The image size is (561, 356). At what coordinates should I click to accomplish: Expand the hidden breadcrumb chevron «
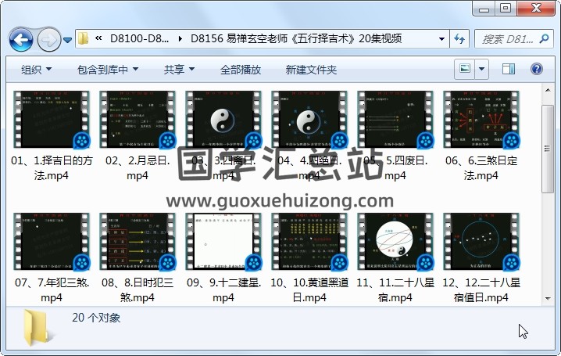[98, 38]
